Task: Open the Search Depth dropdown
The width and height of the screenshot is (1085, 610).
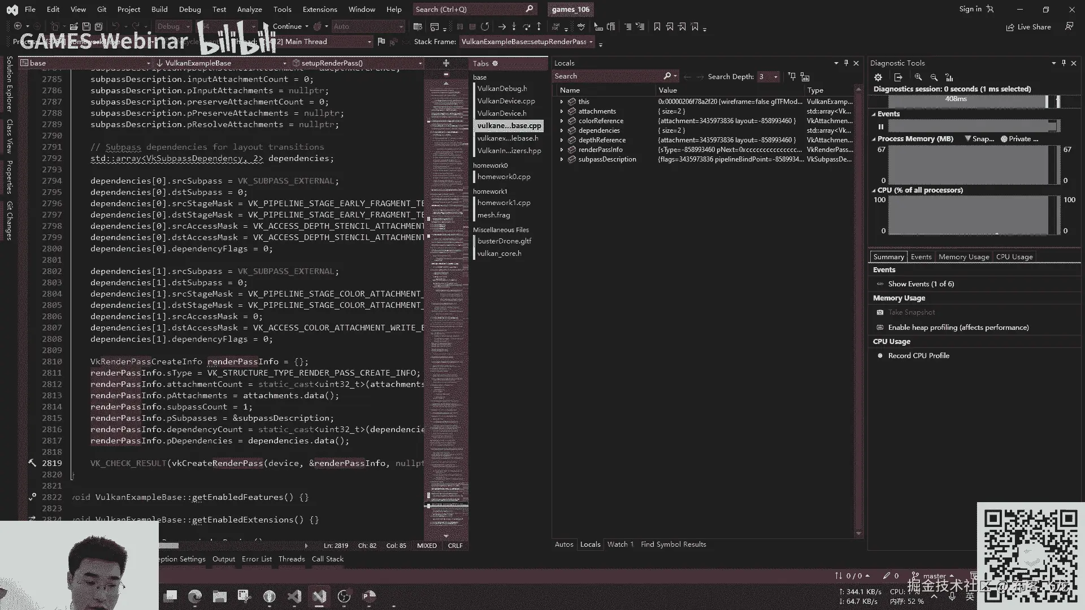Action: point(775,77)
